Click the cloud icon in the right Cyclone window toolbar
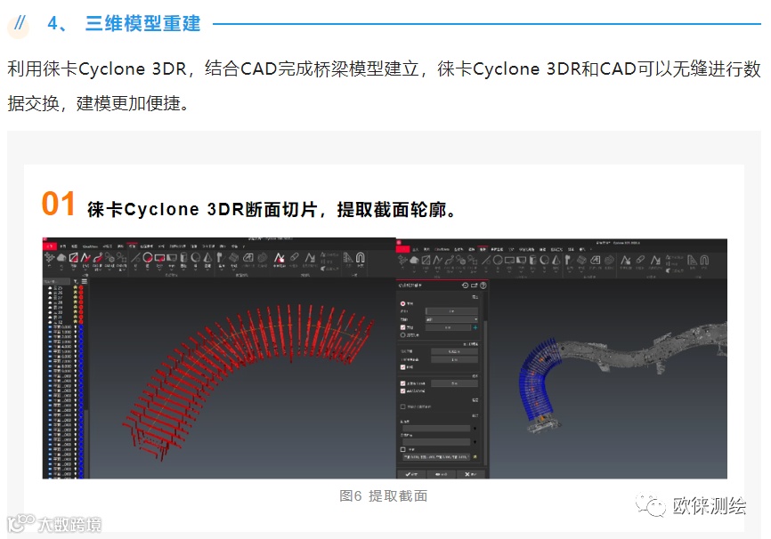771x539 pixels. tap(414, 260)
